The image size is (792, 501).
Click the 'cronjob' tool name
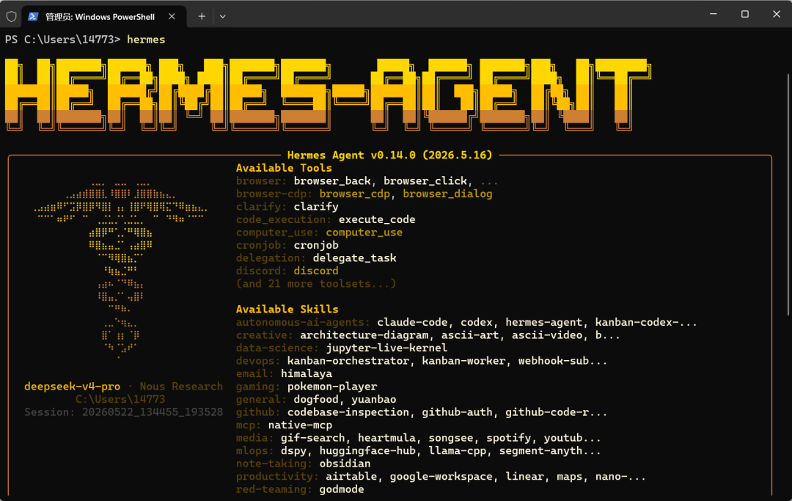[x=316, y=246]
